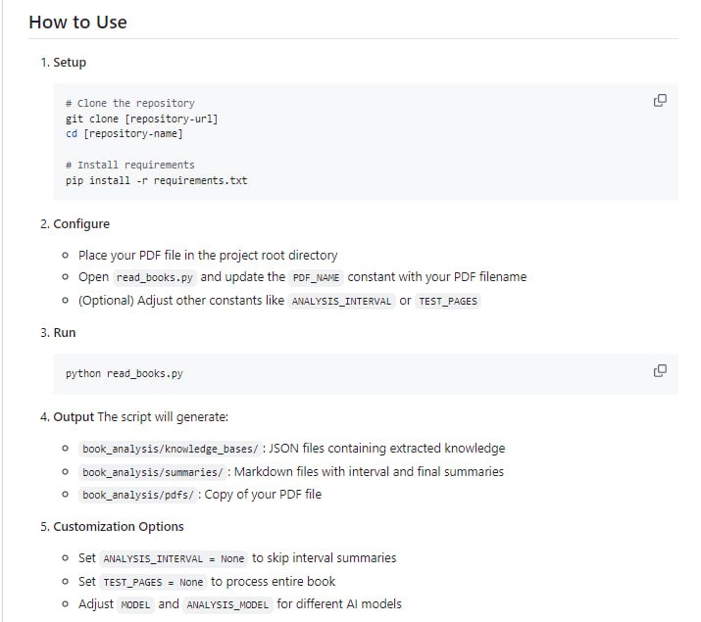Click the 'TEST_PAGES = None' code snippet
Image resolution: width=701 pixels, height=622 pixels.
point(153,582)
